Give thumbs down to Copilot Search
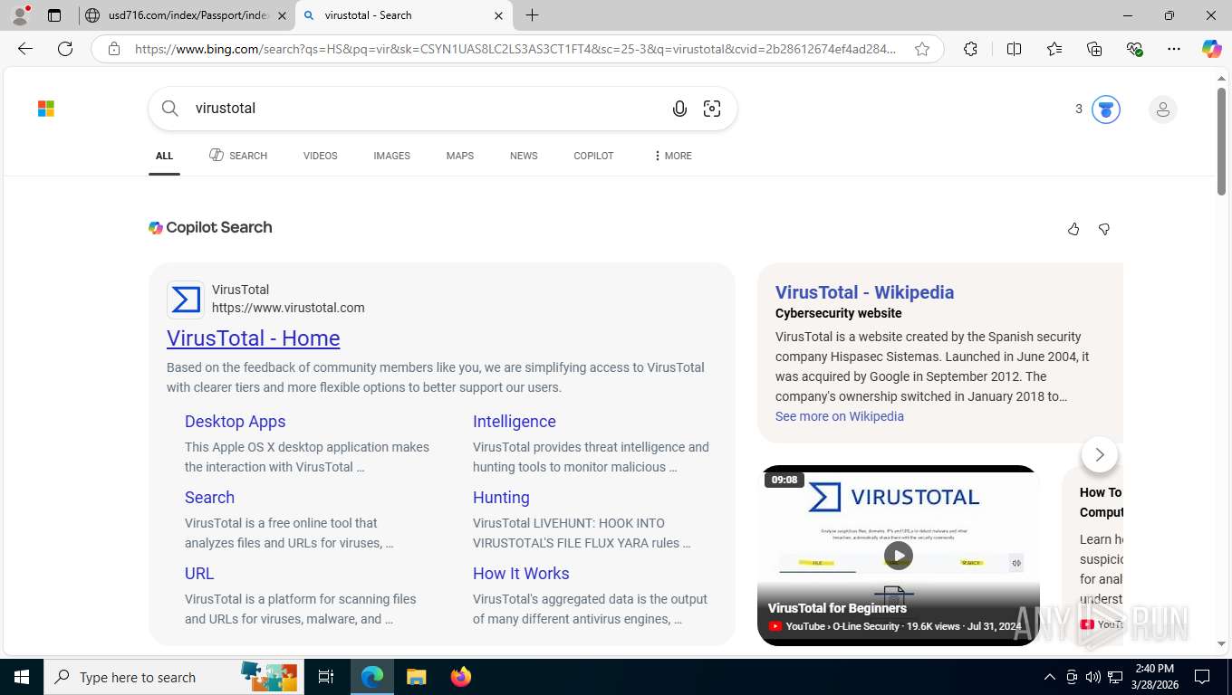 [1104, 229]
